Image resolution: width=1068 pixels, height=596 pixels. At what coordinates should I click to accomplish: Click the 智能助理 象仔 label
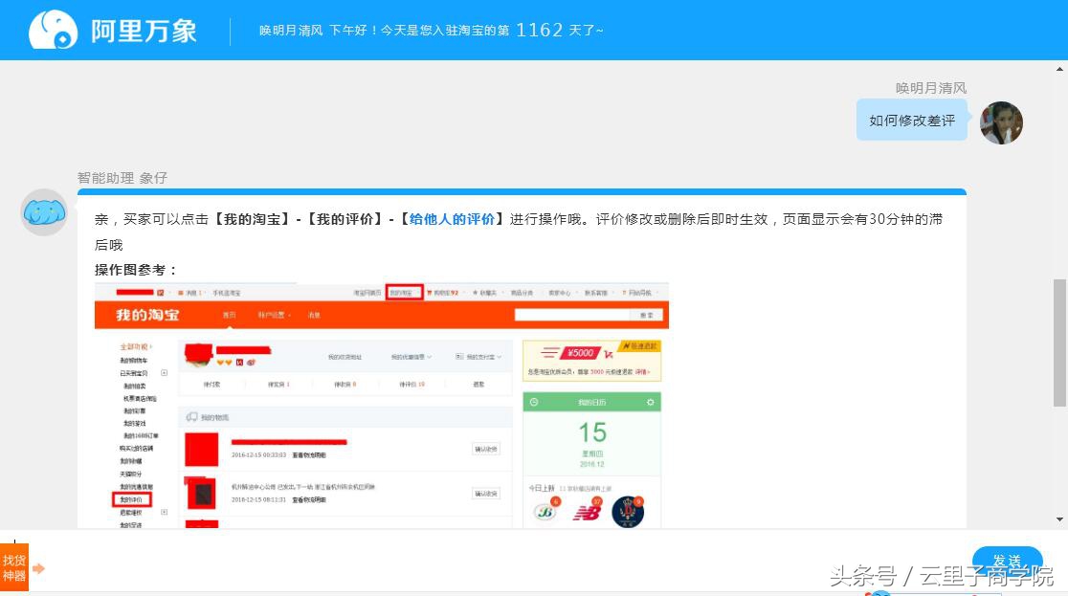pos(122,178)
